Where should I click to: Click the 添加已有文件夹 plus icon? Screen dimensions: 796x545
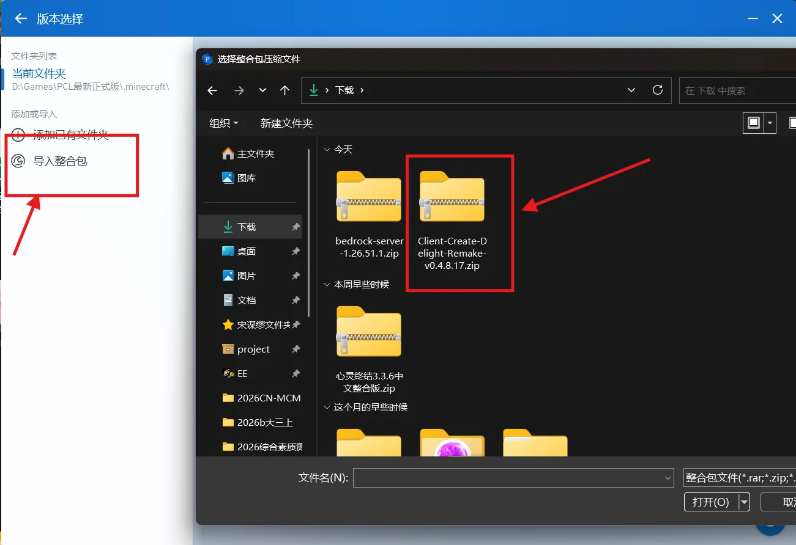(18, 135)
